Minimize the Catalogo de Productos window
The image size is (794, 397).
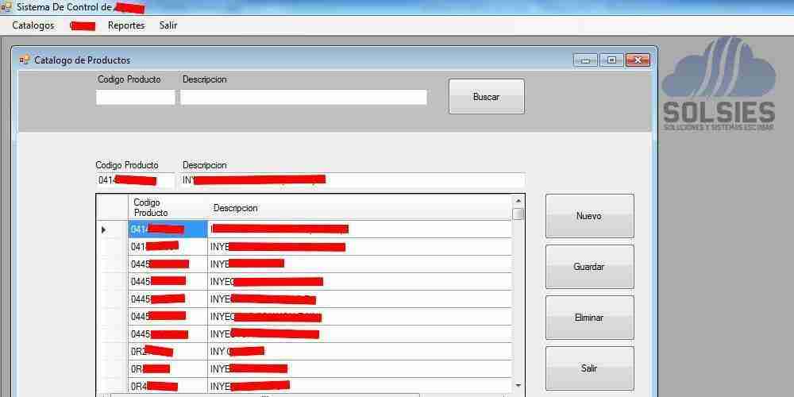[x=585, y=60]
